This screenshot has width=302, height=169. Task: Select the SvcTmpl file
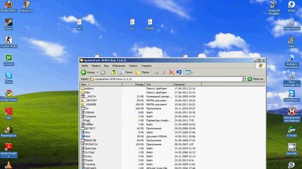click(88, 152)
